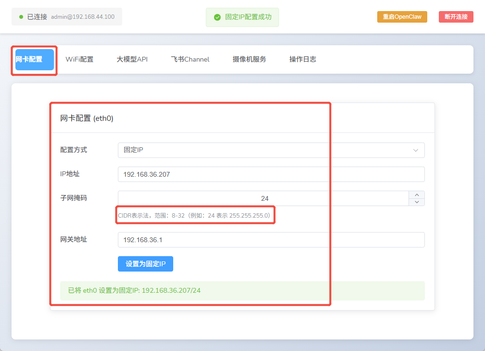Focus the IP地址 input field
This screenshot has width=485, height=351.
coord(271,174)
